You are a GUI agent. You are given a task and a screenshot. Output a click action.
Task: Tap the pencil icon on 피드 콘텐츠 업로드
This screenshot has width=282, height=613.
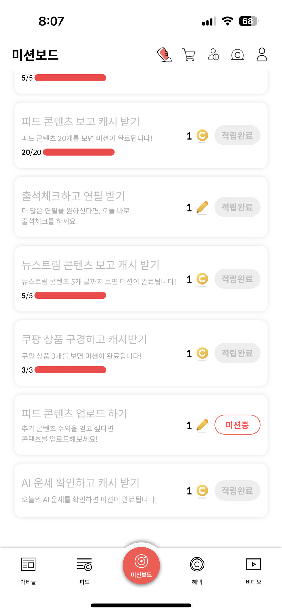tap(202, 425)
